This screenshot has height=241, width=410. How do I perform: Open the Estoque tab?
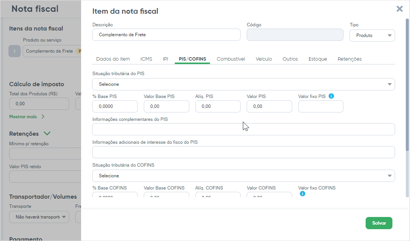[x=317, y=59]
